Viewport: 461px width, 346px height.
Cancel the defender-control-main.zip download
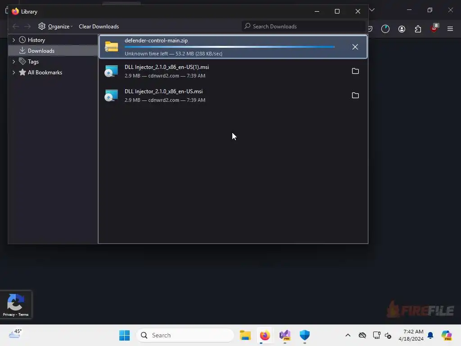point(355,47)
